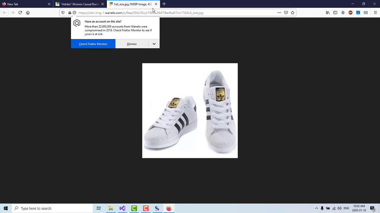The image size is (380, 213).
Task: Dismiss the Firefox Monitor notification
Action: click(x=132, y=44)
